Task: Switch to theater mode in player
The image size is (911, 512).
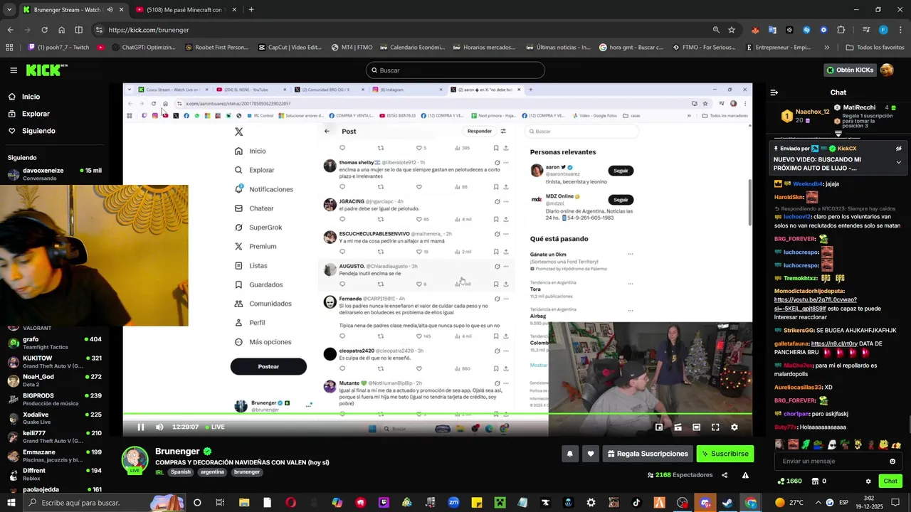Action: (696, 427)
